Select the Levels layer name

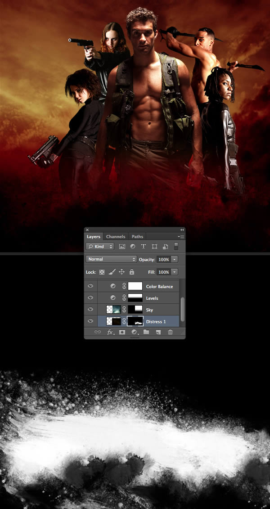point(152,298)
